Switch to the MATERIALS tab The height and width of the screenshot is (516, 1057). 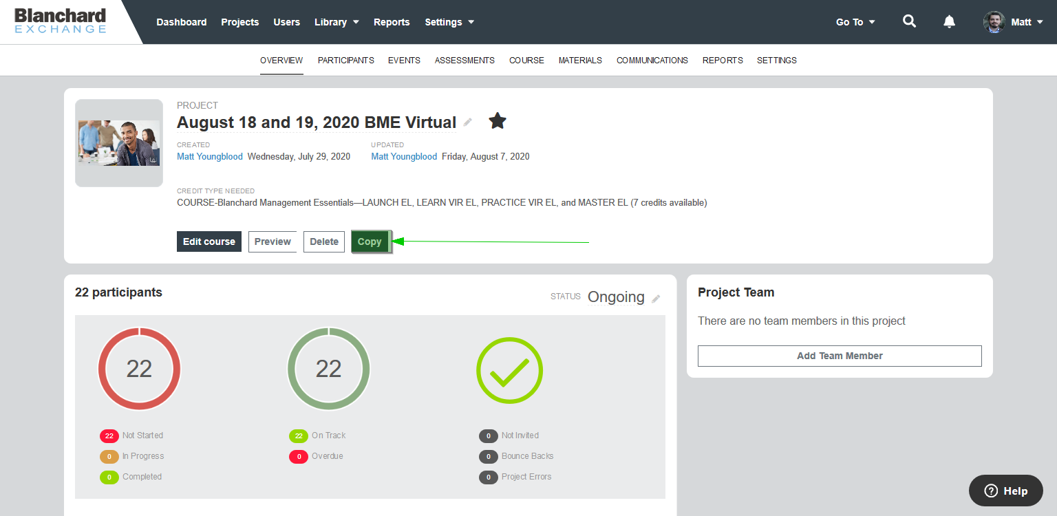click(580, 61)
